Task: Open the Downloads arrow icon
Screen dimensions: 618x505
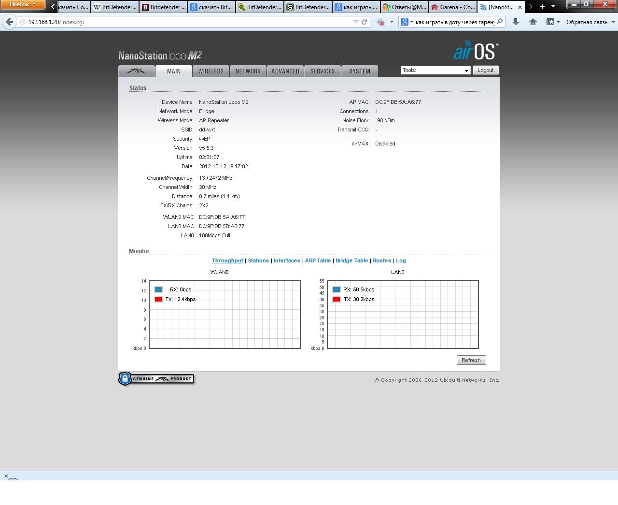Action: click(516, 22)
